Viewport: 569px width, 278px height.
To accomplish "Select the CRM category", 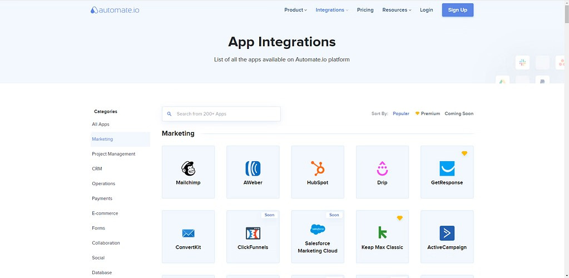I will [97, 168].
